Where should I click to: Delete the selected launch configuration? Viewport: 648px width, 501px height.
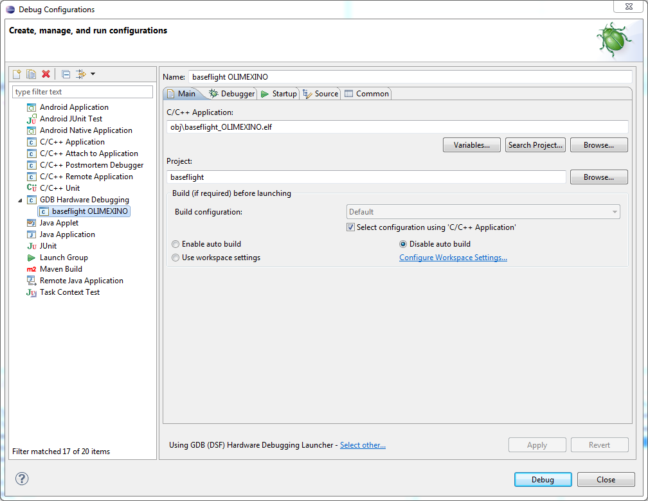pos(46,74)
